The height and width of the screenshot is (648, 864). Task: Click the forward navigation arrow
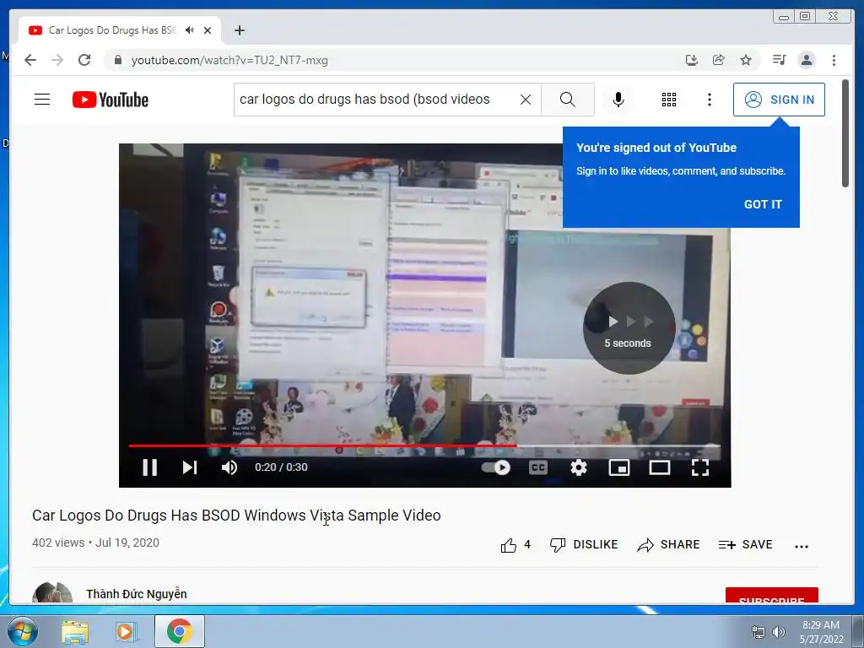(x=57, y=60)
